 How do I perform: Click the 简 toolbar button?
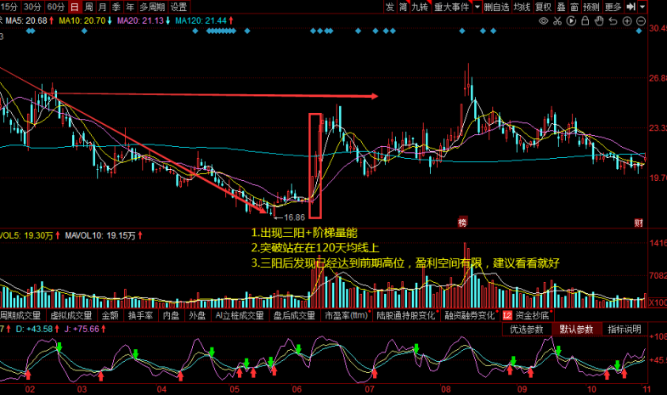tap(404, 7)
